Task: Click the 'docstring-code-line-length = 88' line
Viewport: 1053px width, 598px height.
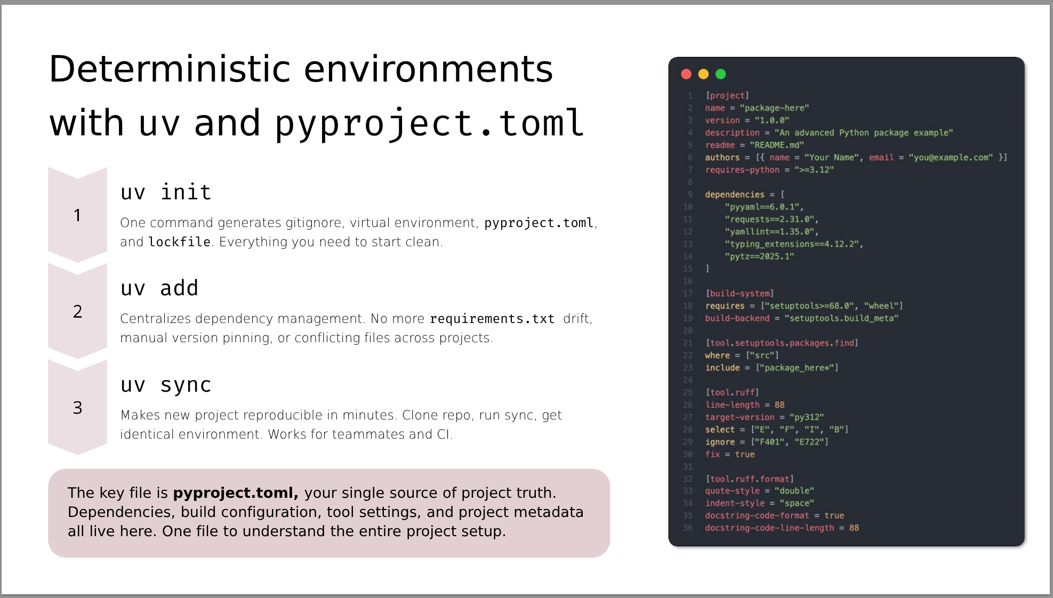Action: click(x=782, y=528)
